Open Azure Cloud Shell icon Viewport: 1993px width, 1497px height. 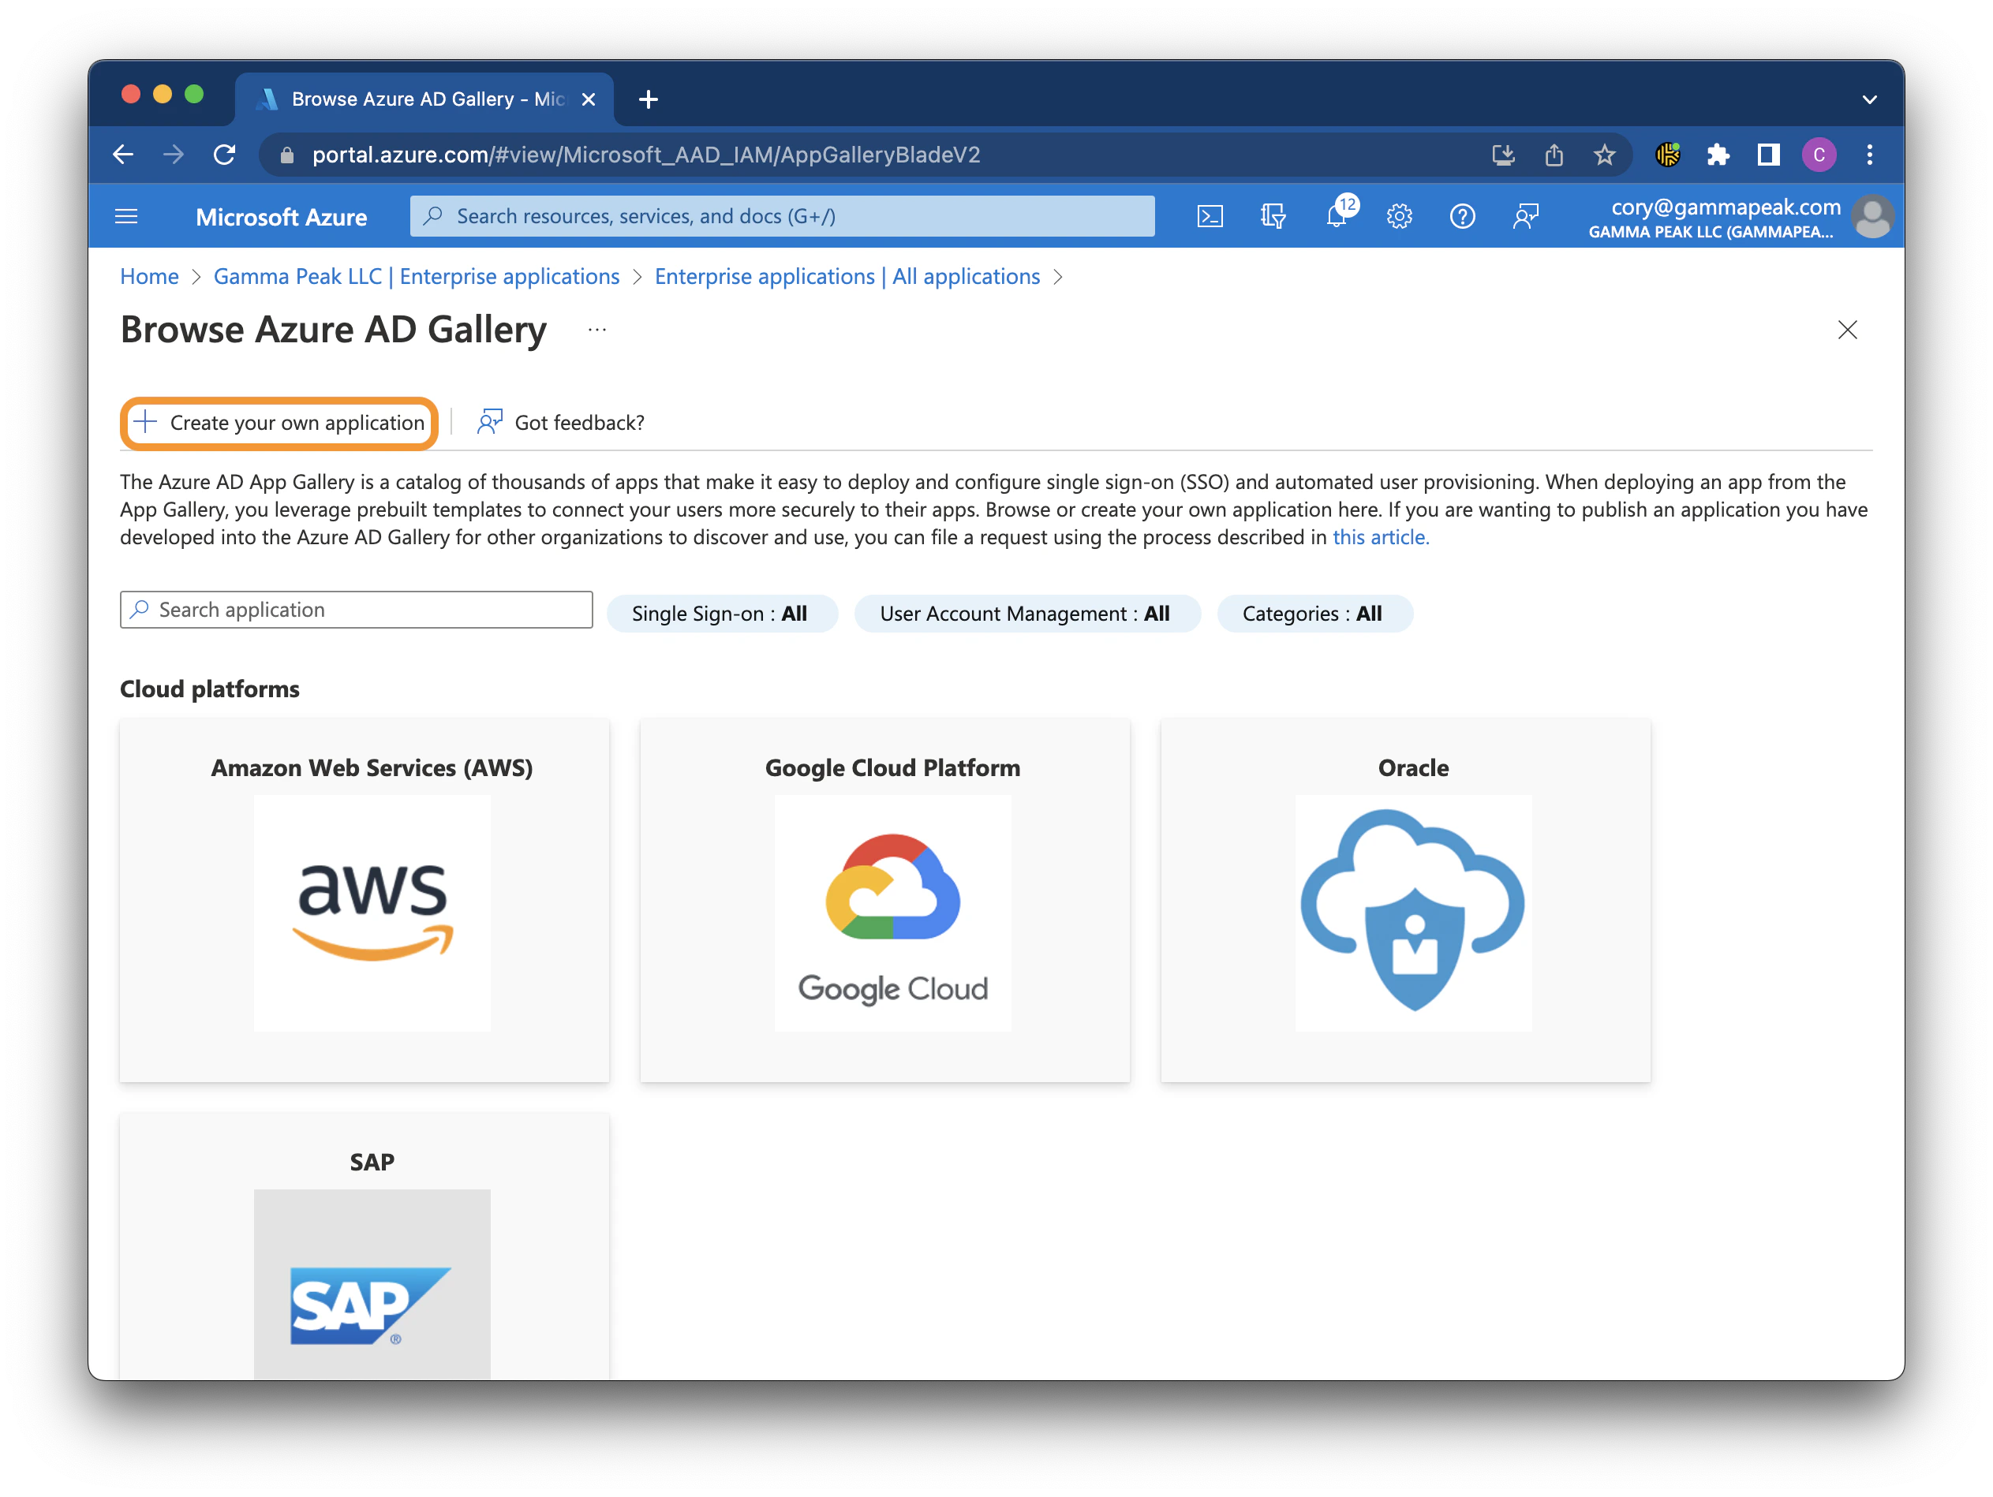(1210, 216)
